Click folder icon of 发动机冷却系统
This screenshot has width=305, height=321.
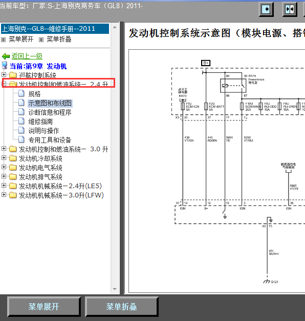pyautogui.click(x=13, y=158)
